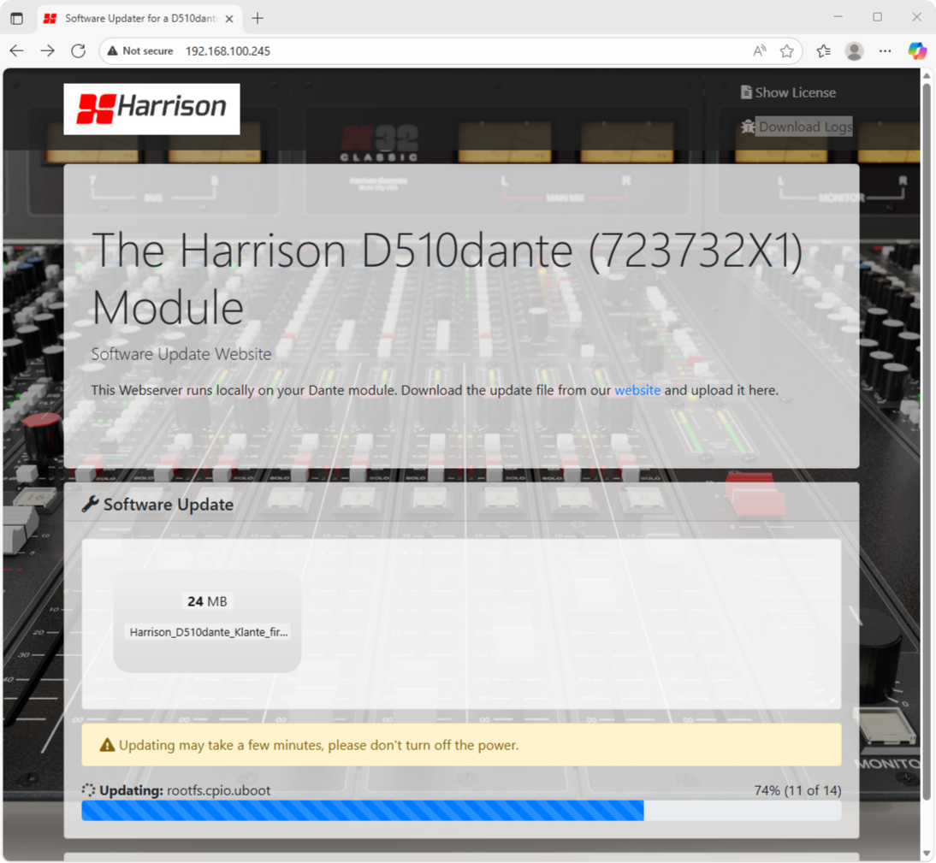This screenshot has width=936, height=863.
Task: Click the scrollbar up arrow
Action: point(927,76)
